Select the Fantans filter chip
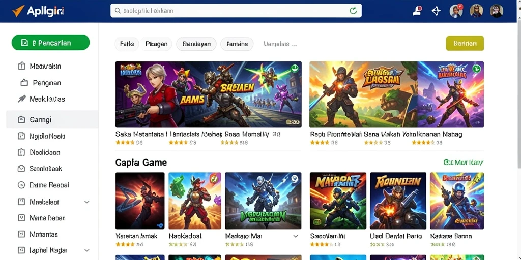521x260 pixels. pyautogui.click(x=237, y=44)
